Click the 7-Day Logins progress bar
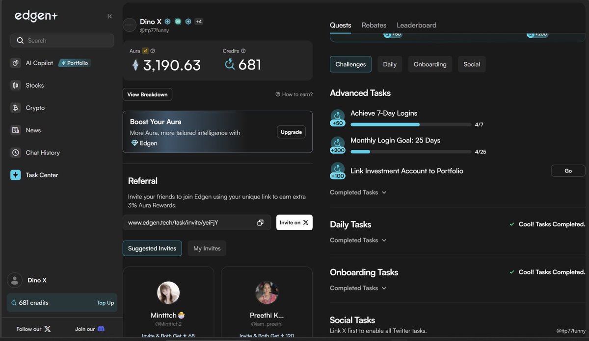 point(411,125)
